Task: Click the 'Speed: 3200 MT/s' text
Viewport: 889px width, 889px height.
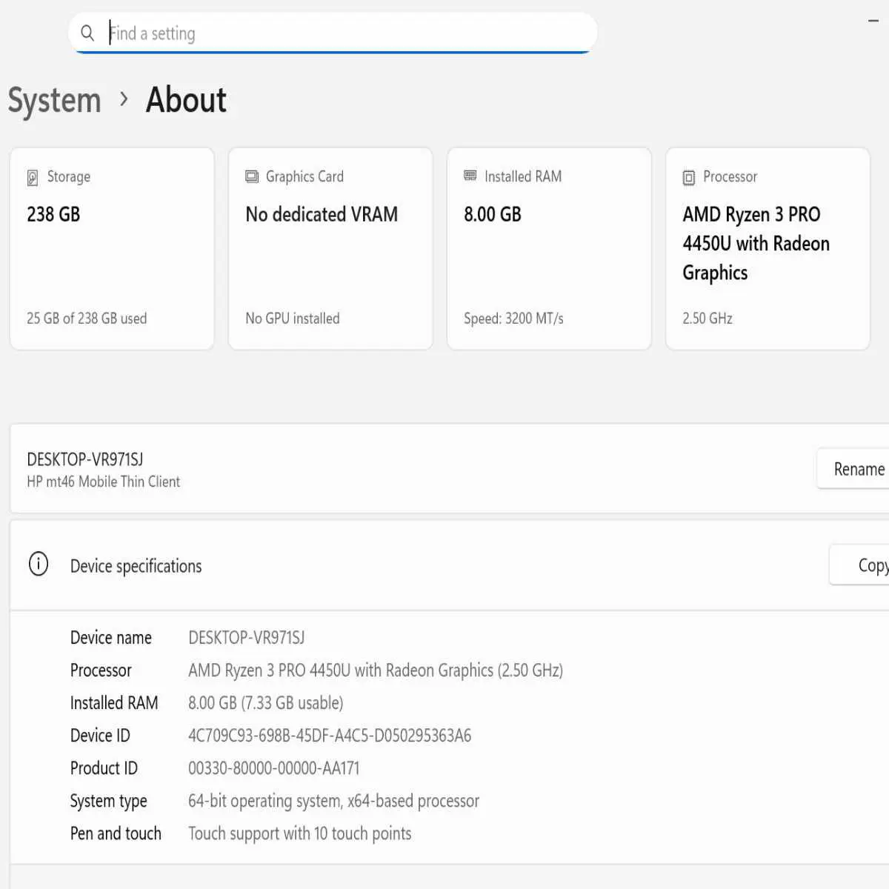Action: [513, 319]
